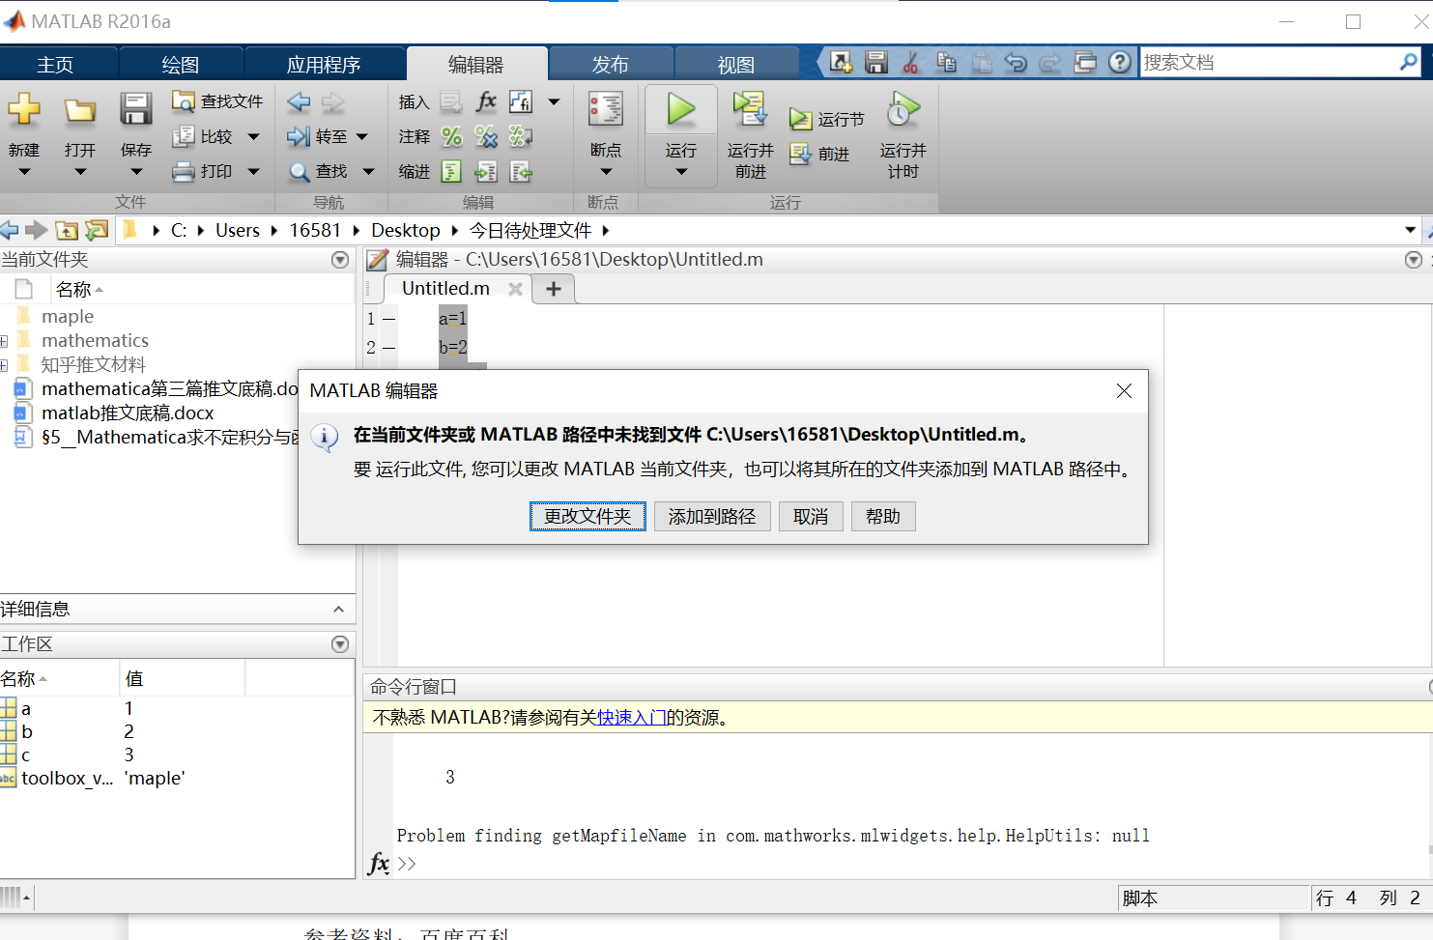
Task: Click the Smart Indent icon
Action: tap(451, 172)
